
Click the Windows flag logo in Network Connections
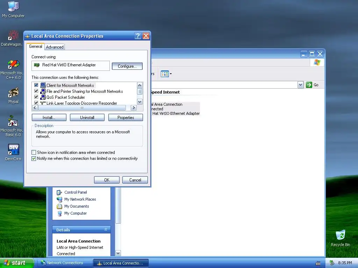[317, 62]
